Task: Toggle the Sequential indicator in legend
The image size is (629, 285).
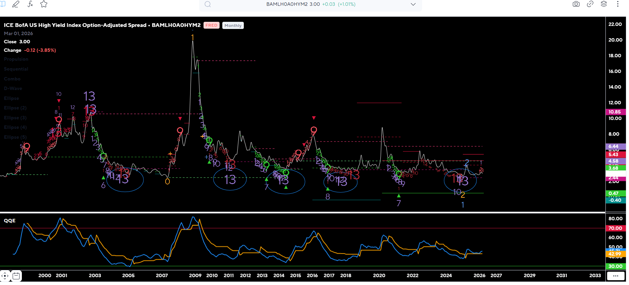Action: point(16,69)
